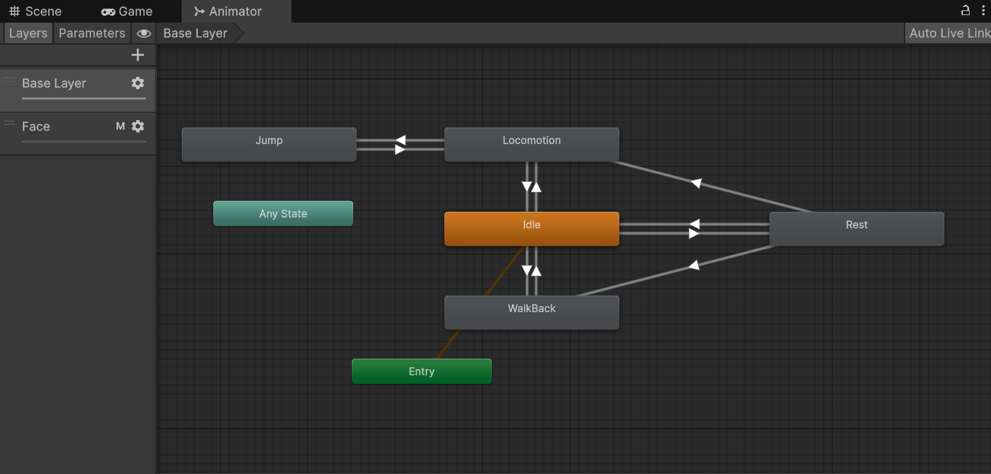Select the Layers tab
Image resolution: width=991 pixels, height=474 pixels.
28,33
